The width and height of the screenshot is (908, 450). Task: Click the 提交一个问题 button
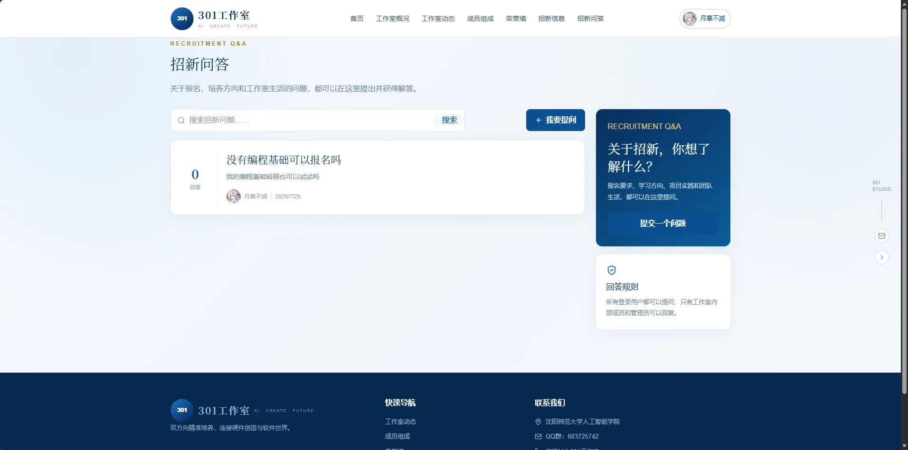(x=663, y=223)
